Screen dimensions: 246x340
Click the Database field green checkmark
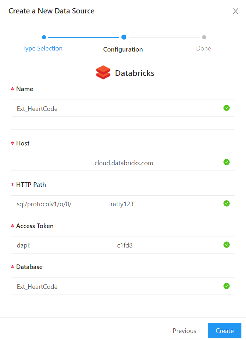click(227, 286)
